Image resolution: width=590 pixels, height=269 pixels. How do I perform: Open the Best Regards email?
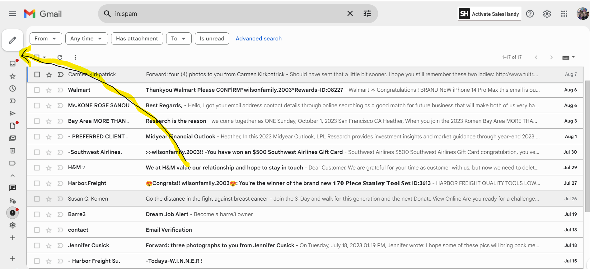[305, 105]
